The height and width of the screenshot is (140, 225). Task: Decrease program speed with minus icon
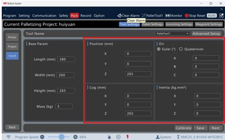tap(42, 137)
